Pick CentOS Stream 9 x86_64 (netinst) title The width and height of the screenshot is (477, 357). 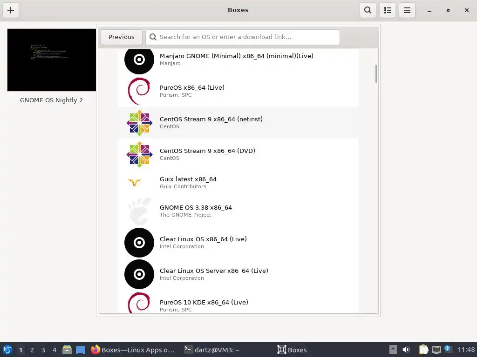(211, 119)
